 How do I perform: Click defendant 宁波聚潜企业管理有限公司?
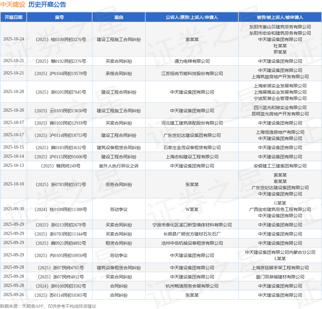pos(280,99)
